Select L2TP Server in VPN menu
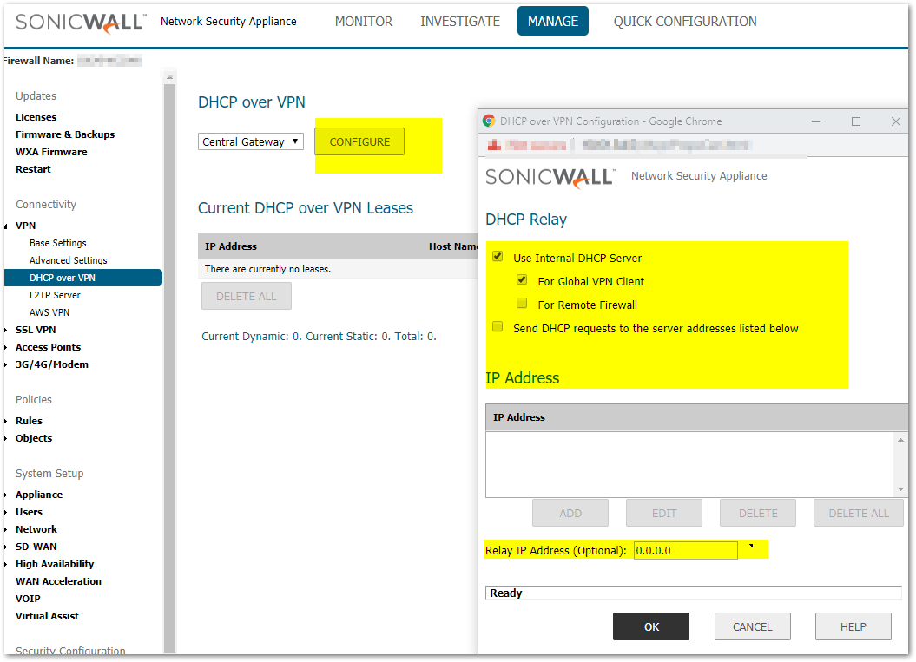This screenshot has width=916, height=662. click(x=55, y=295)
